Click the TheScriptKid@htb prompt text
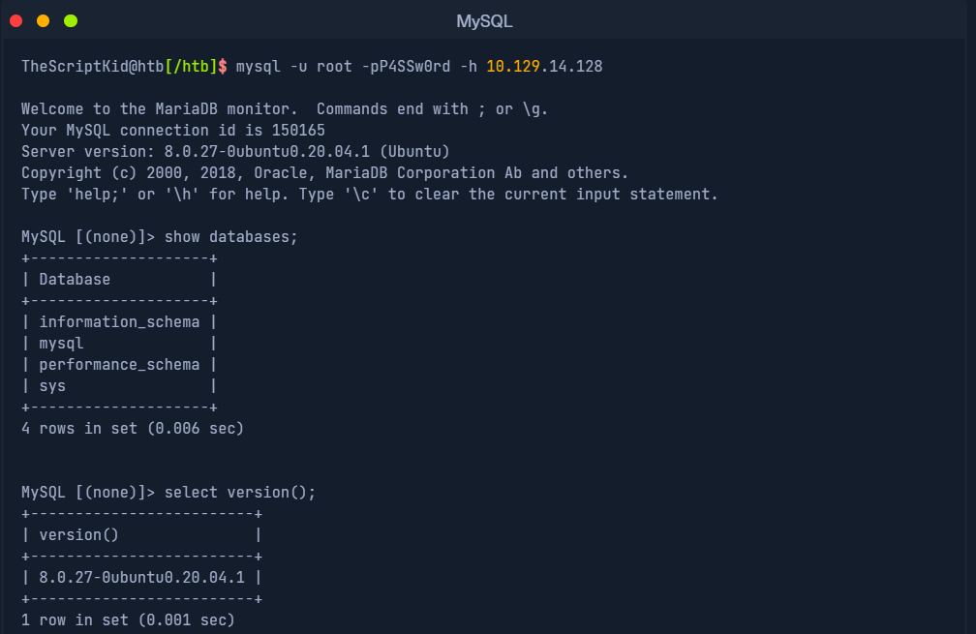Viewport: 976px width, 634px height. tap(93, 67)
